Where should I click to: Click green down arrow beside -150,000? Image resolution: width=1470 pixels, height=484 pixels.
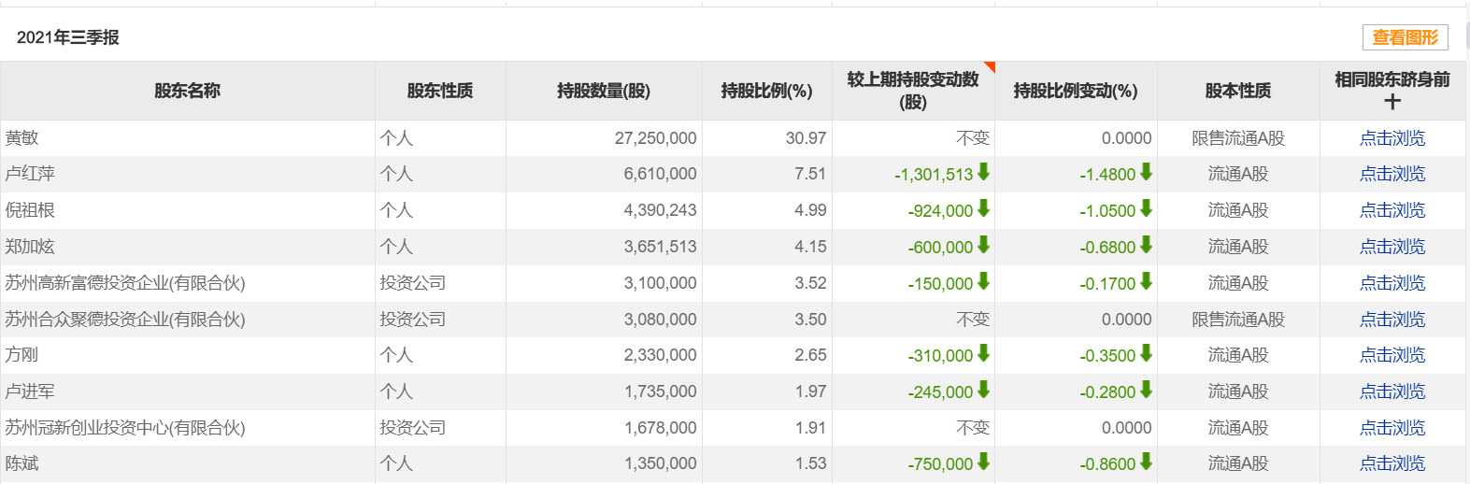tap(983, 282)
